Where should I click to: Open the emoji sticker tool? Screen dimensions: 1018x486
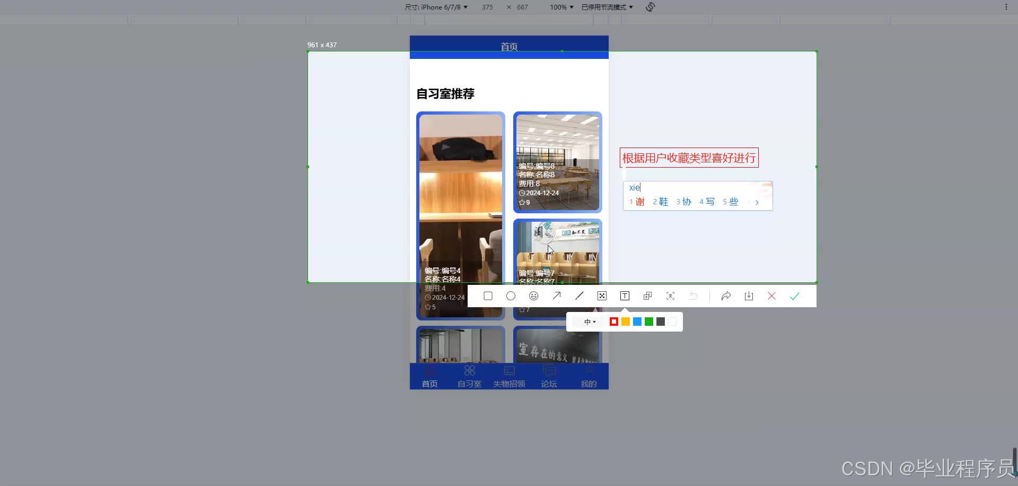pos(533,296)
